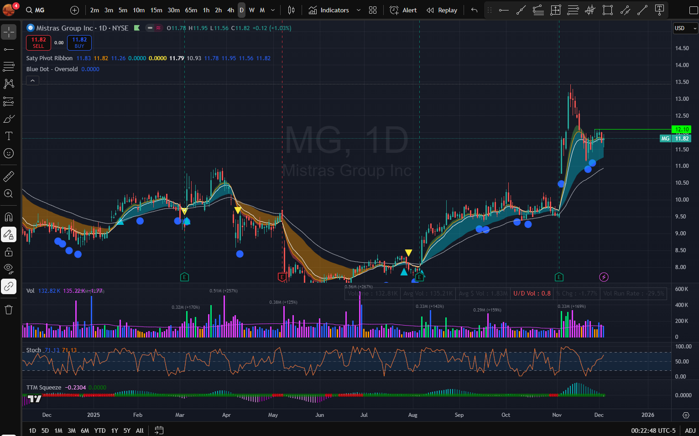This screenshot has width=699, height=436.
Task: Select the brush drawing tool
Action: tap(9, 119)
